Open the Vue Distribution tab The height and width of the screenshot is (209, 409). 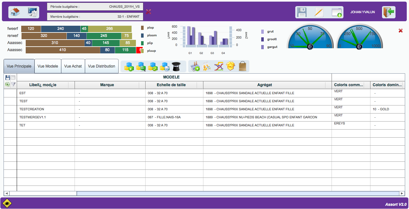tap(102, 66)
